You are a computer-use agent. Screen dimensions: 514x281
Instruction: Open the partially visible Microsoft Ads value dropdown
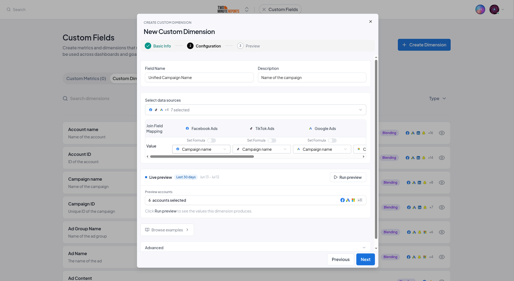360,149
